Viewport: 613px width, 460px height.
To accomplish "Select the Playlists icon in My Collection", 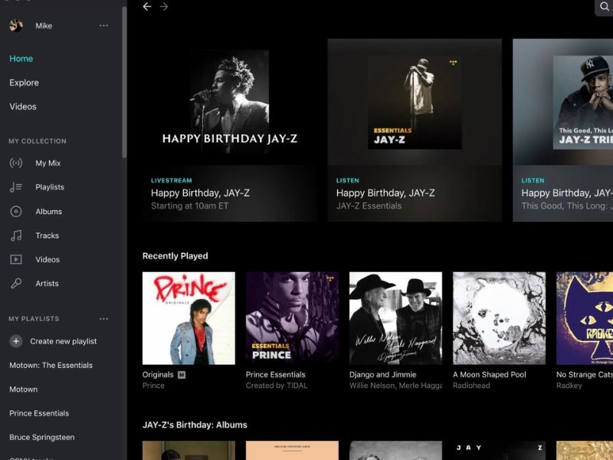I will pyautogui.click(x=15, y=187).
